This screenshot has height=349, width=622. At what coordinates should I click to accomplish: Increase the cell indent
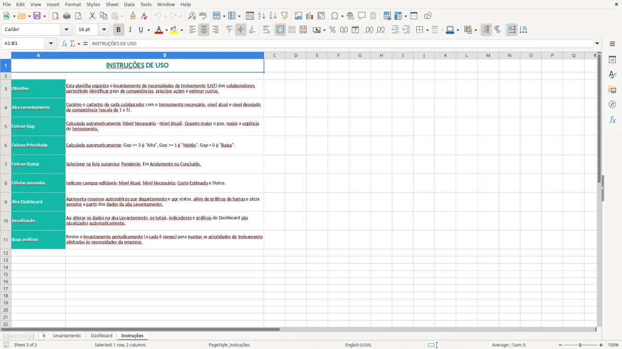pyautogui.click(x=395, y=30)
